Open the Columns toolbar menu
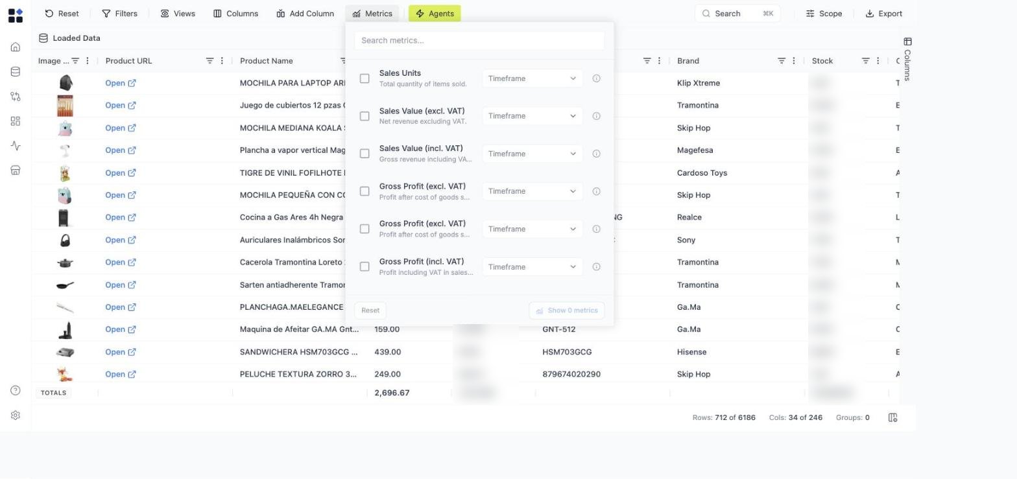The width and height of the screenshot is (1017, 479). point(236,14)
